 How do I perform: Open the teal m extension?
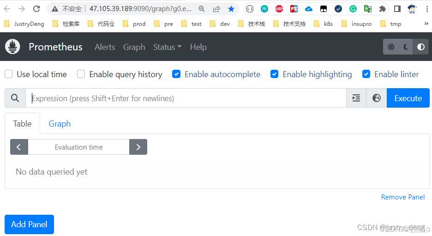264,9
